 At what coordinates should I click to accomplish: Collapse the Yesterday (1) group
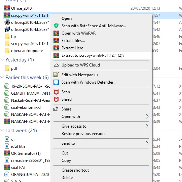(2, 60)
